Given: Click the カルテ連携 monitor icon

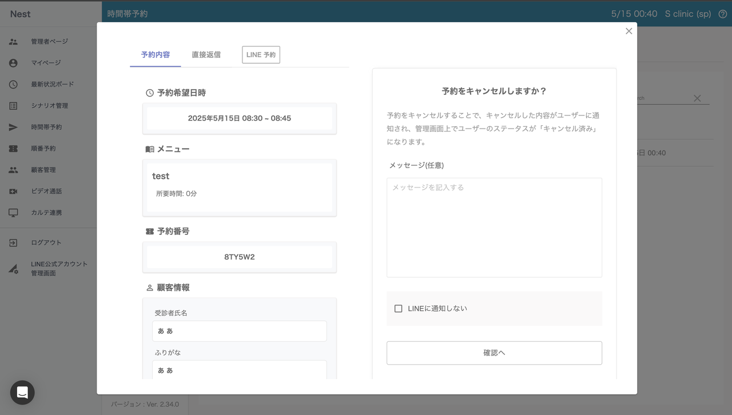Looking at the screenshot, I should (13, 213).
